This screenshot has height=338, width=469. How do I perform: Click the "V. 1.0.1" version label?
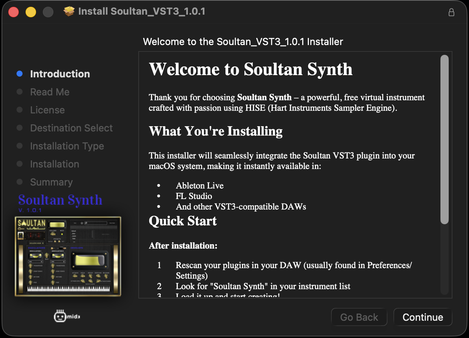coord(30,210)
